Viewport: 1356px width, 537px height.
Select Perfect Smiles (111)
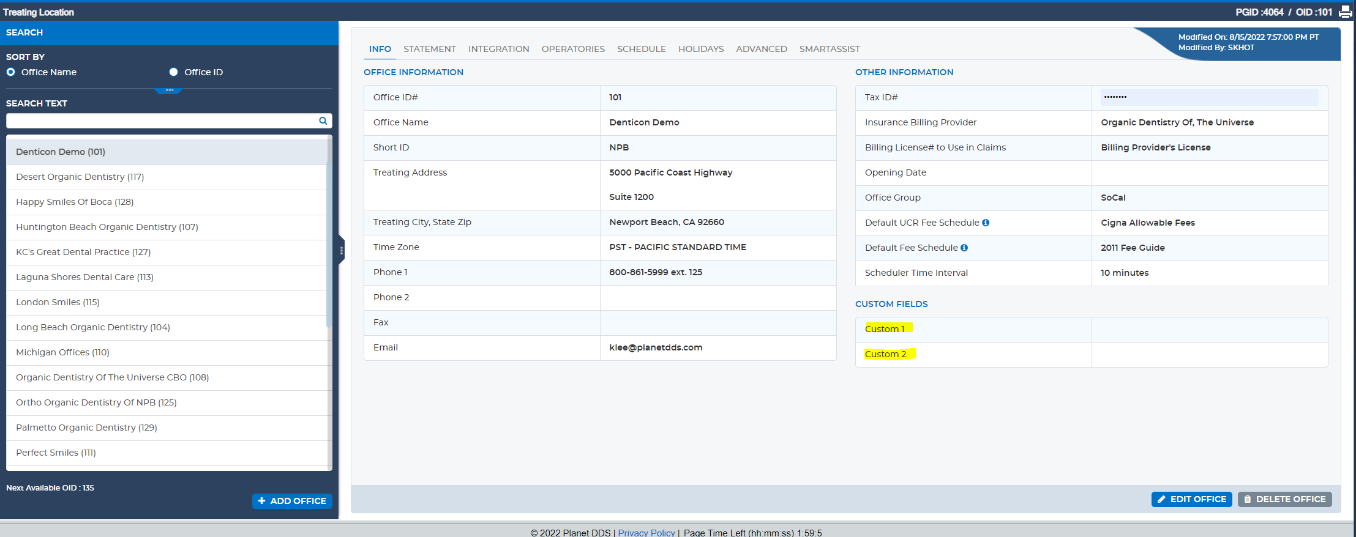[167, 453]
